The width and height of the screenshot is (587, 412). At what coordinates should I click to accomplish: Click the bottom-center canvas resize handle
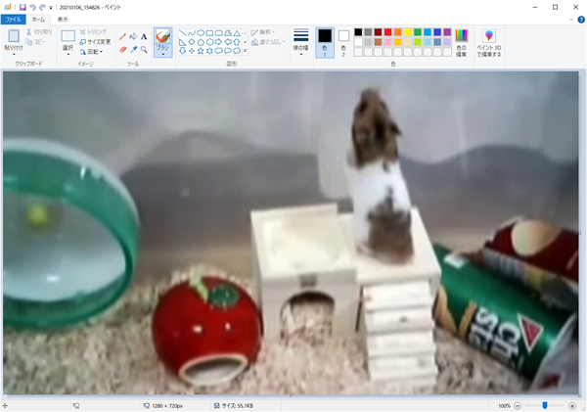pos(291,395)
